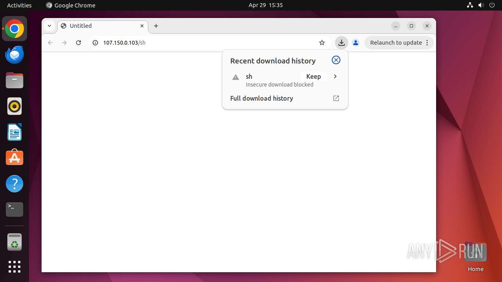Expand the tab search dropdown

tap(49, 26)
